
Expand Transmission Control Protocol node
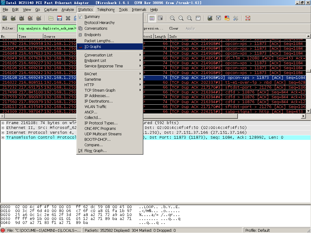(3, 137)
